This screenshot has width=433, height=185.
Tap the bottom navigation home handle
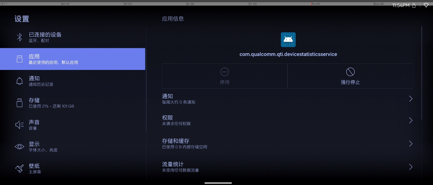click(218, 183)
